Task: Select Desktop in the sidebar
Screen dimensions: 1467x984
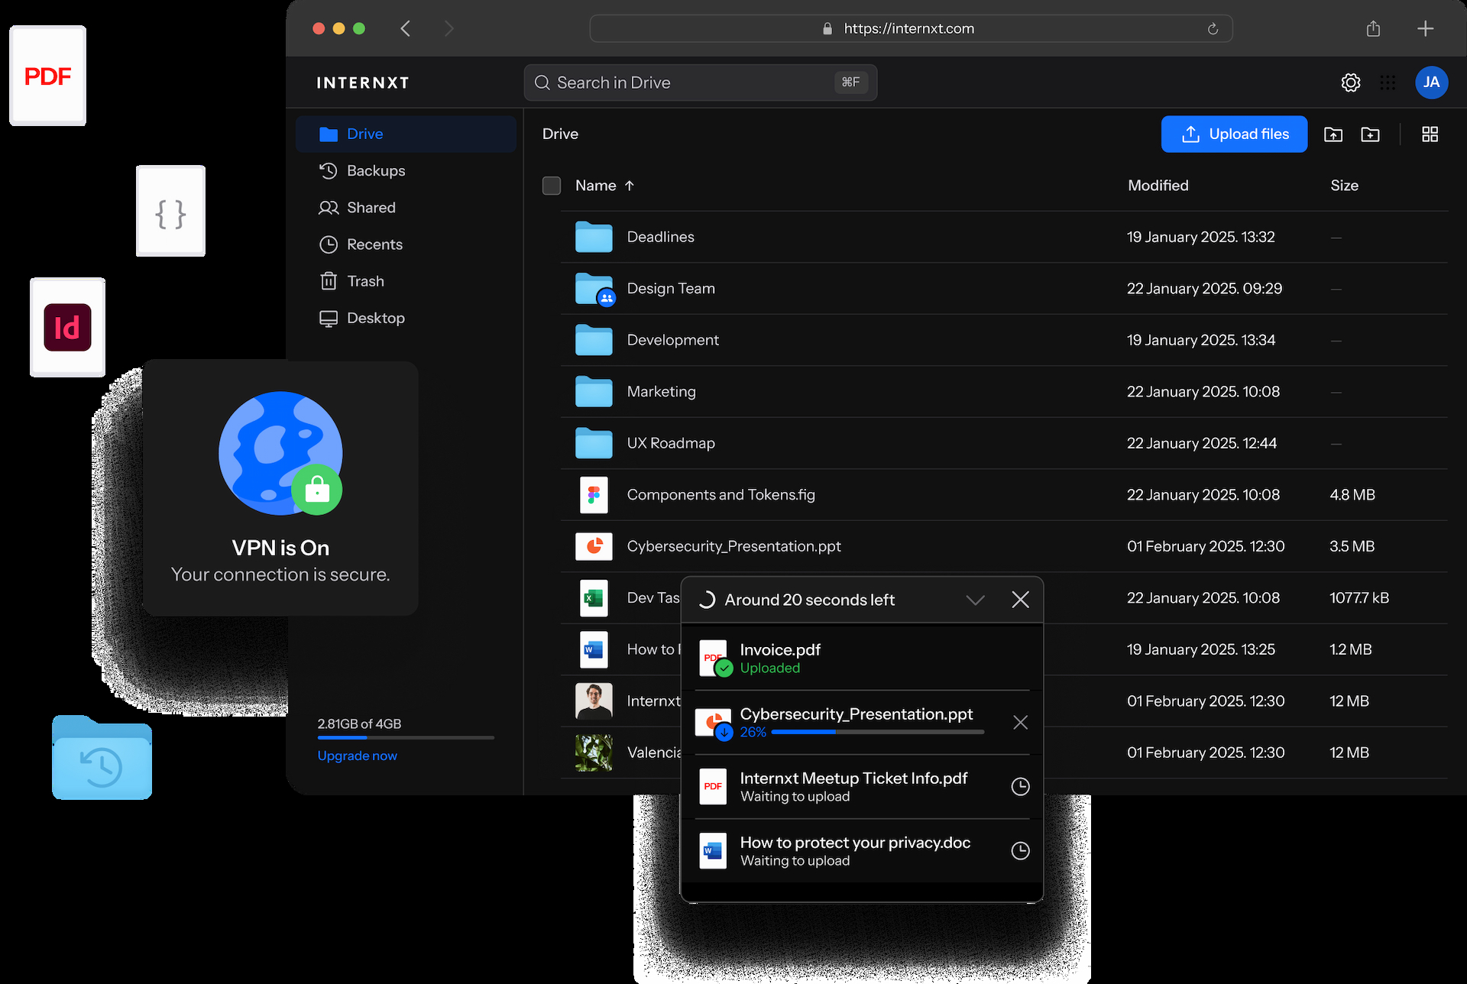Action: (x=376, y=318)
